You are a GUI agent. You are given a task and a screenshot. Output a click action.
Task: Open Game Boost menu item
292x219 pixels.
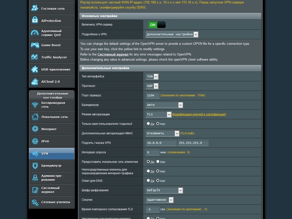52,45
